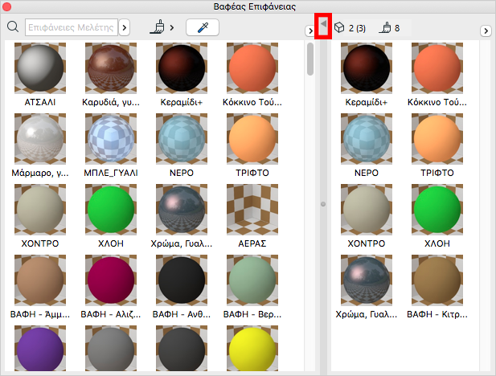Select ΧΟΝΤΡΟ in the right panel
496x376 pixels.
coord(367,210)
